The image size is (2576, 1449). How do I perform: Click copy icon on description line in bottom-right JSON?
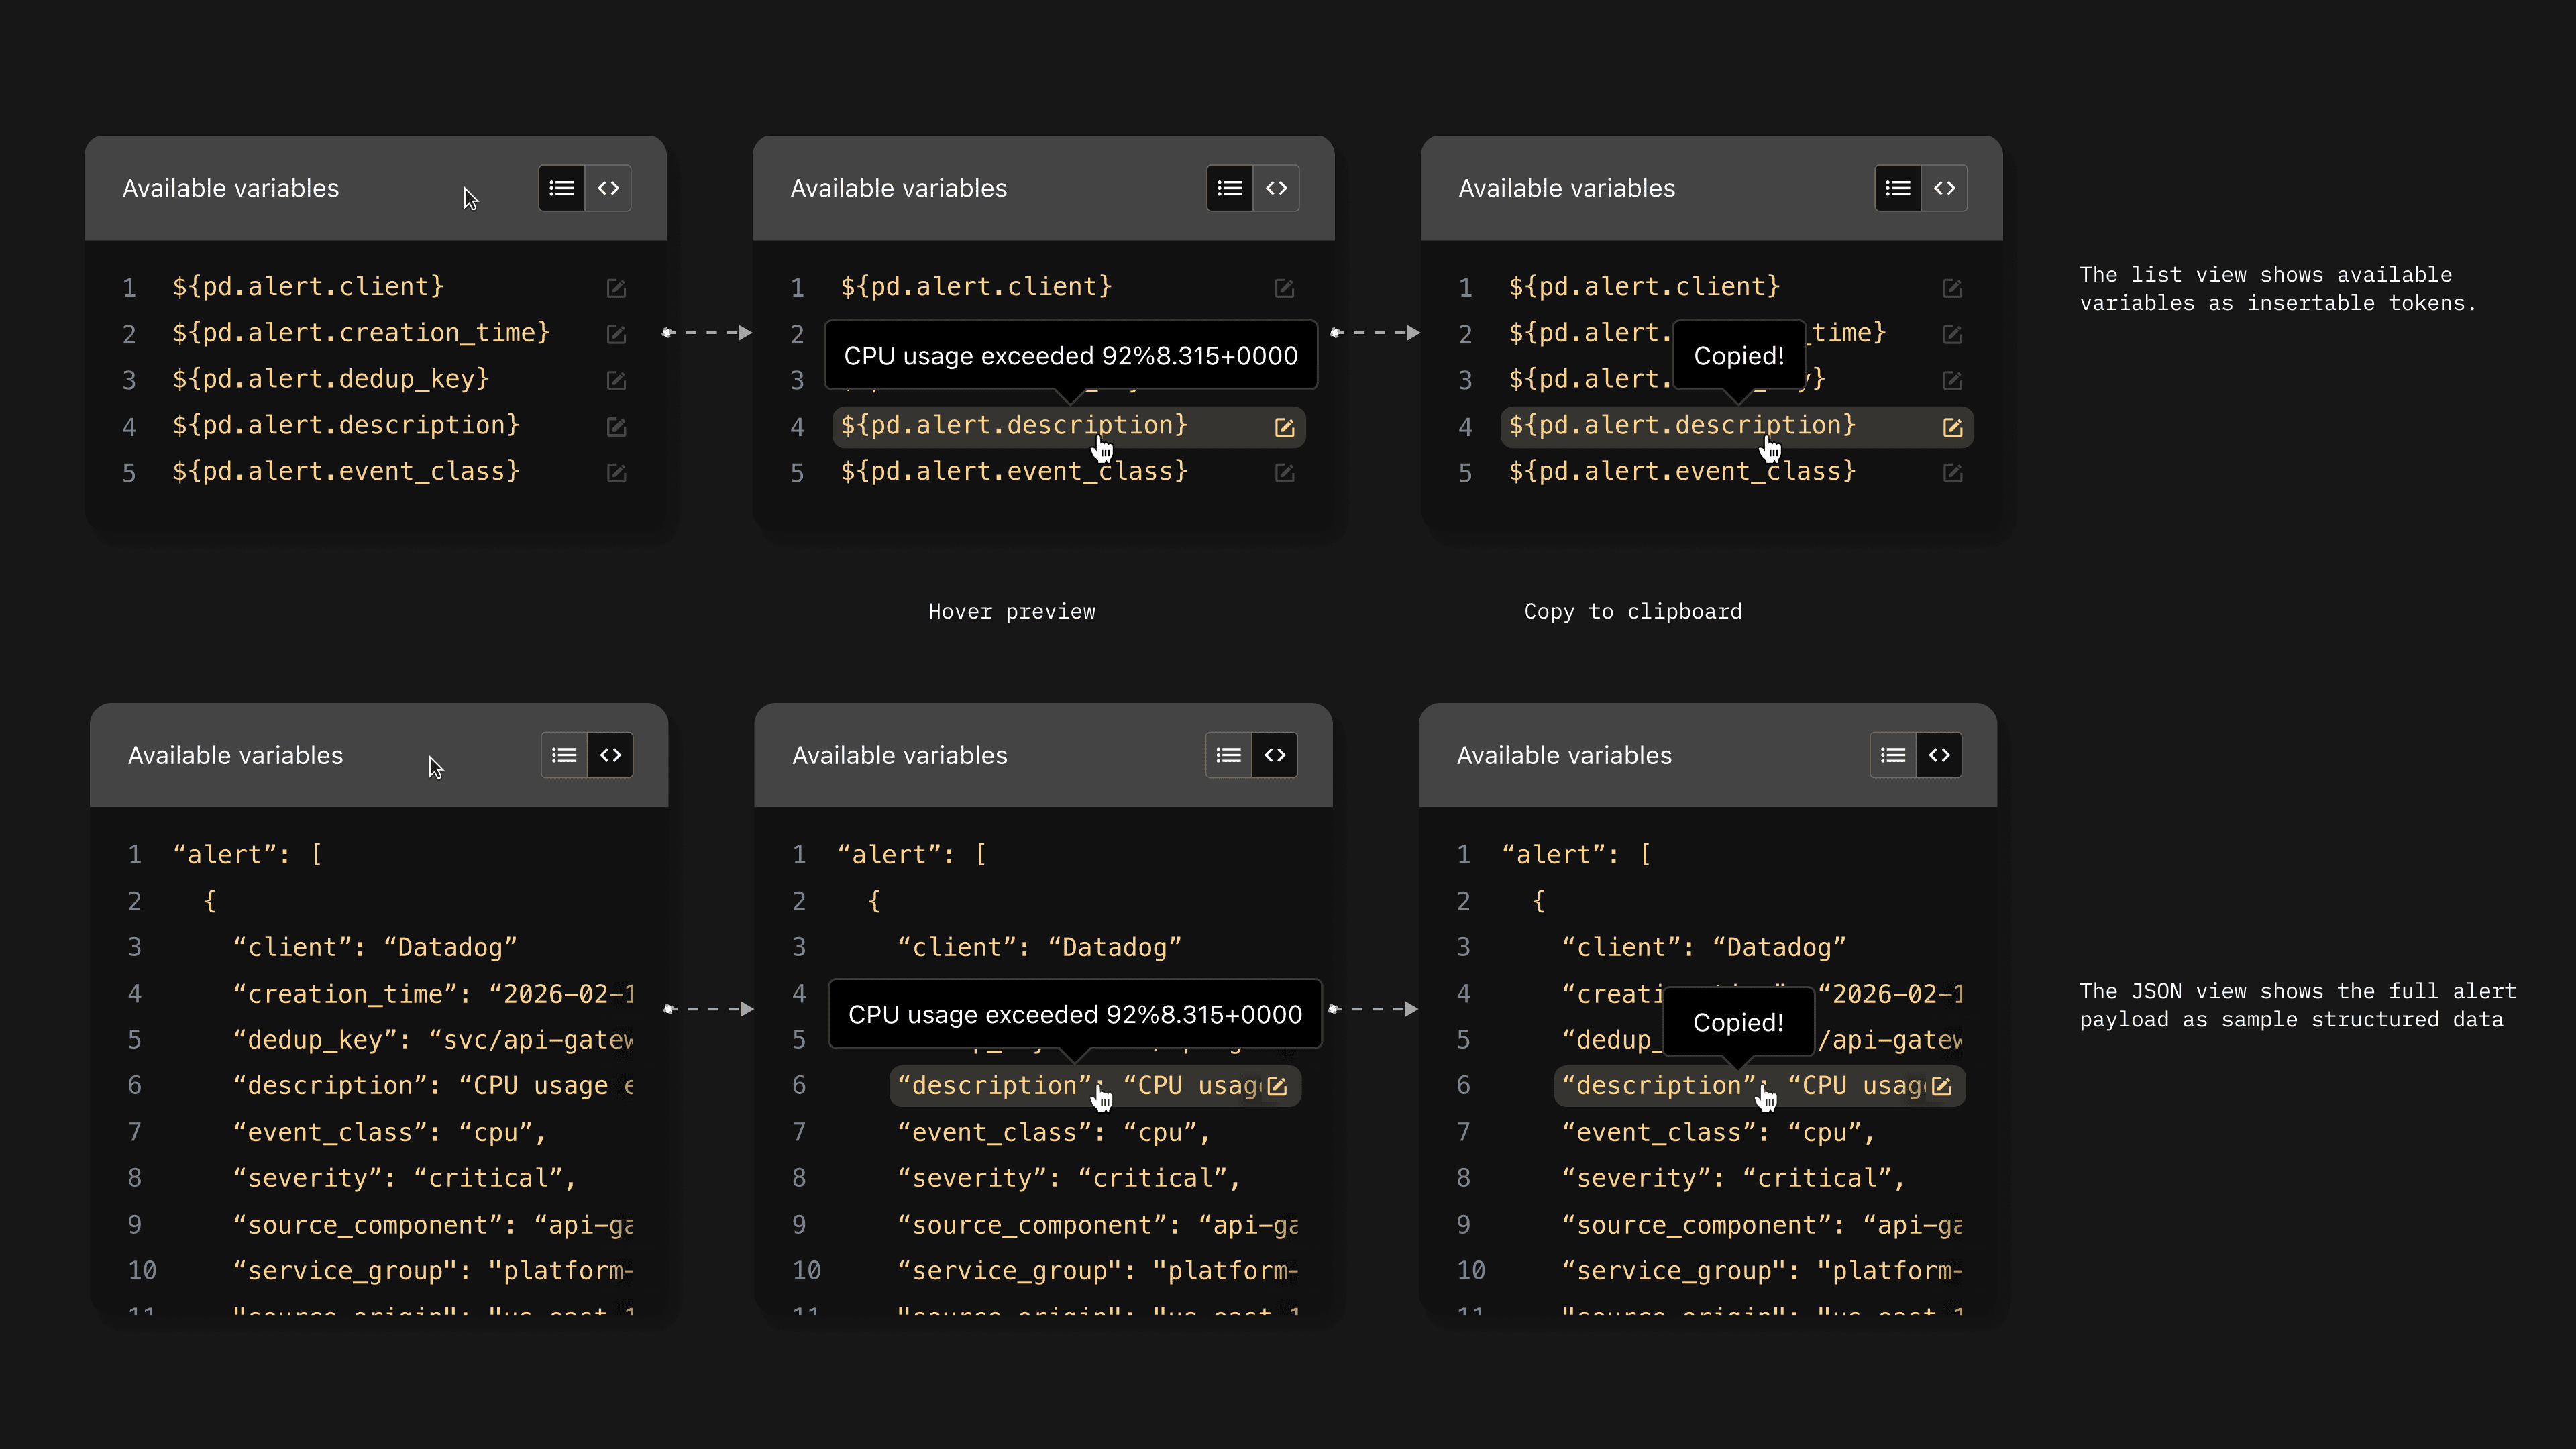(1942, 1086)
